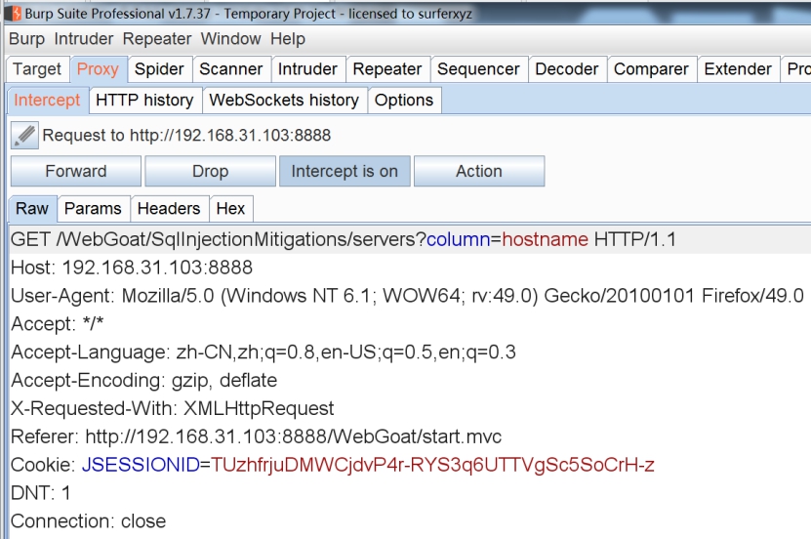Screen dimensions: 811x539
Task: Switch to the Headers view tab
Action: coord(169,208)
